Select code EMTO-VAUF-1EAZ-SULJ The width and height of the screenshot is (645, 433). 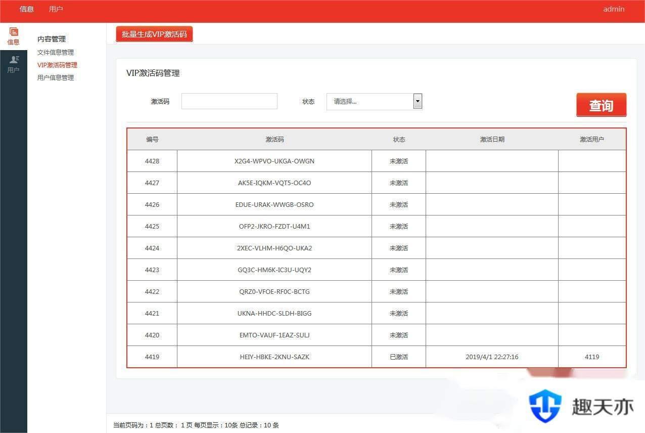point(274,335)
